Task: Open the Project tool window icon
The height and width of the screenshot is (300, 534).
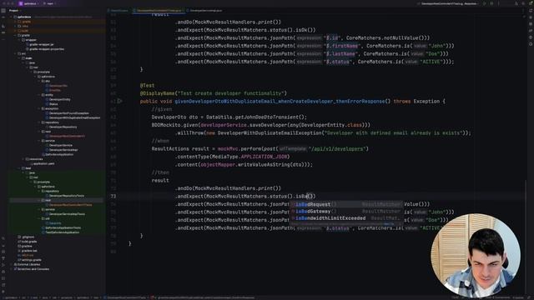Action: point(3,11)
